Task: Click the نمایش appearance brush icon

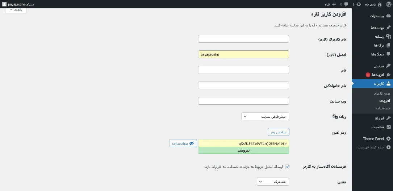Action: coord(388,66)
